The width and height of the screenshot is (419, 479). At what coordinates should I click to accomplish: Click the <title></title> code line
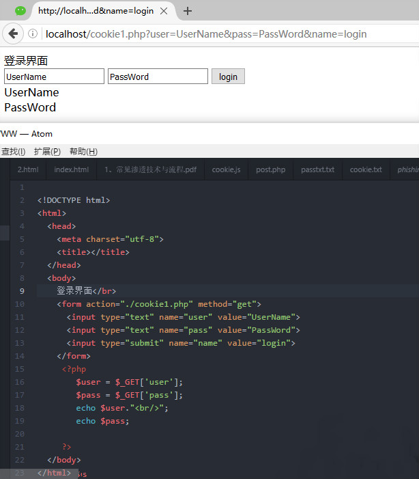coord(93,252)
